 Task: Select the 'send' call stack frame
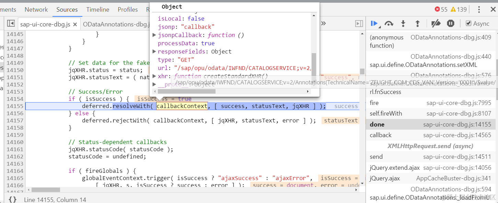tap(430, 157)
